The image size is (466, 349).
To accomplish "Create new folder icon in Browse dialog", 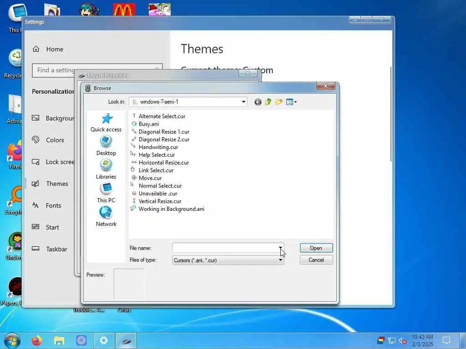I will tap(279, 102).
